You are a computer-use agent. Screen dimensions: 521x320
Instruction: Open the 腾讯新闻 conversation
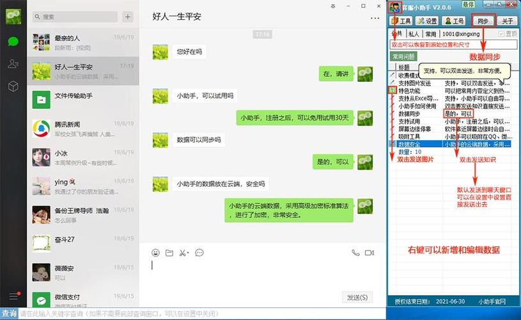[83, 129]
